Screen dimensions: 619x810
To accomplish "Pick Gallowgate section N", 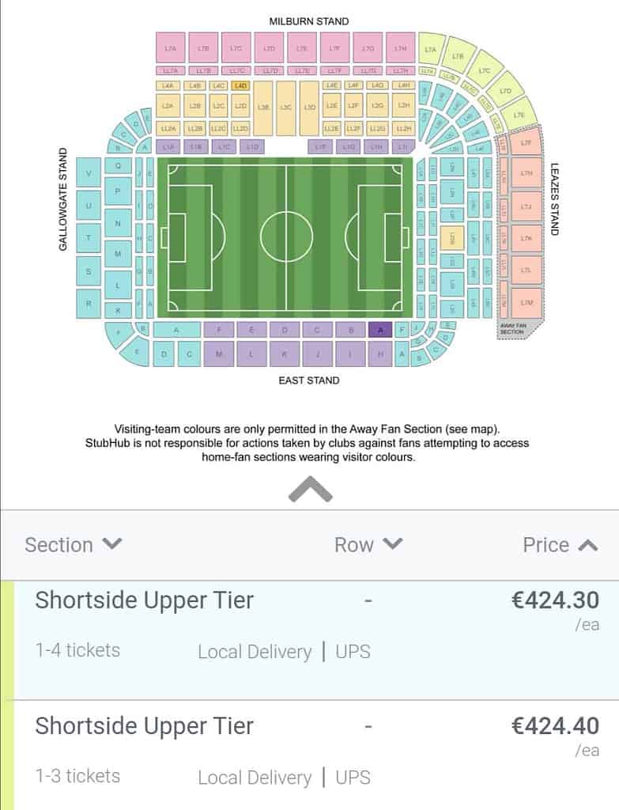I will pos(118,223).
